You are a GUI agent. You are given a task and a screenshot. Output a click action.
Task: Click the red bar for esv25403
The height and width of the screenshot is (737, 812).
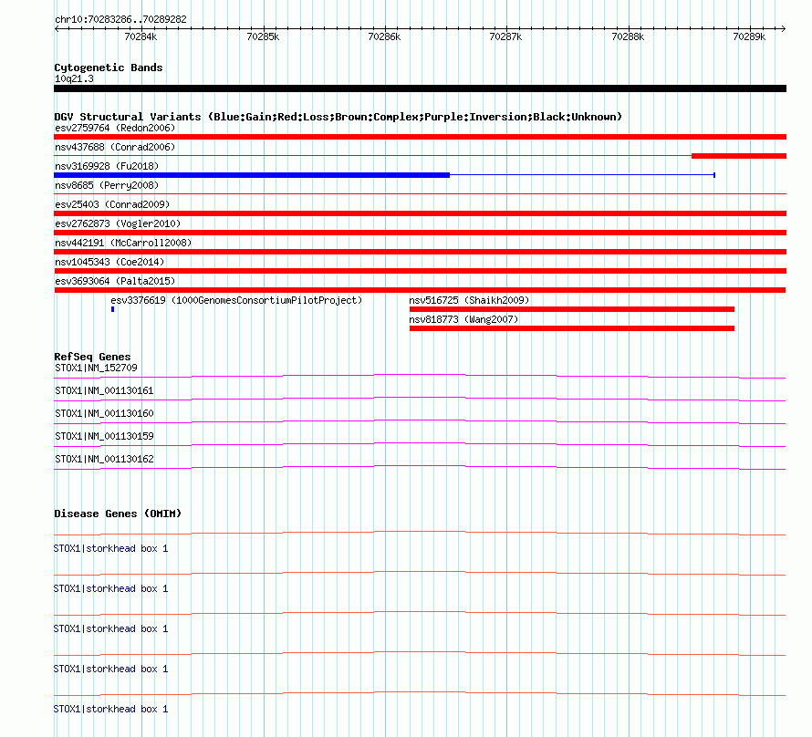pos(420,213)
